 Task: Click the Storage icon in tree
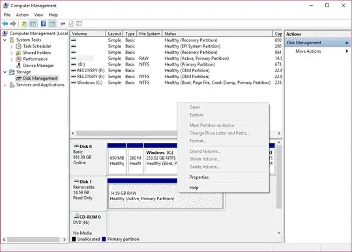tap(12, 72)
